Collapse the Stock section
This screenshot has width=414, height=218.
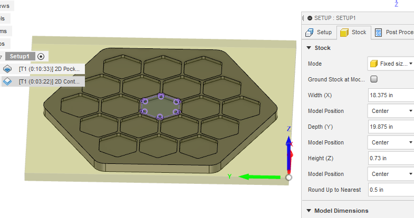coord(309,48)
